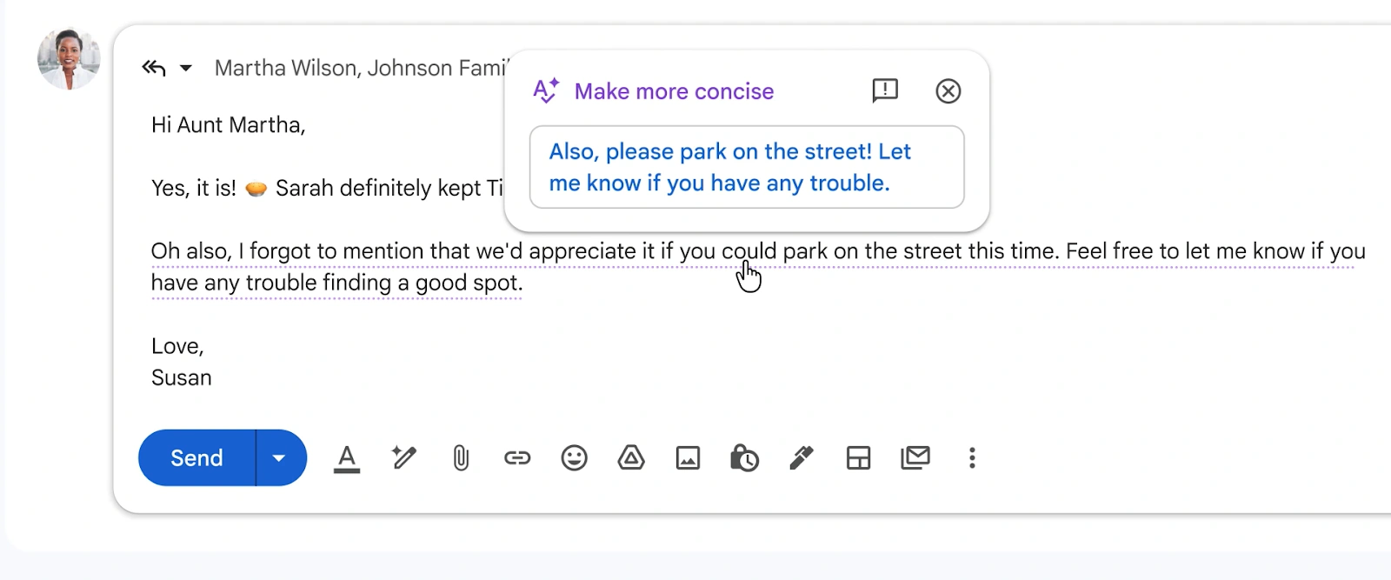Click the Send button
The width and height of the screenshot is (1391, 580).
pyautogui.click(x=196, y=458)
